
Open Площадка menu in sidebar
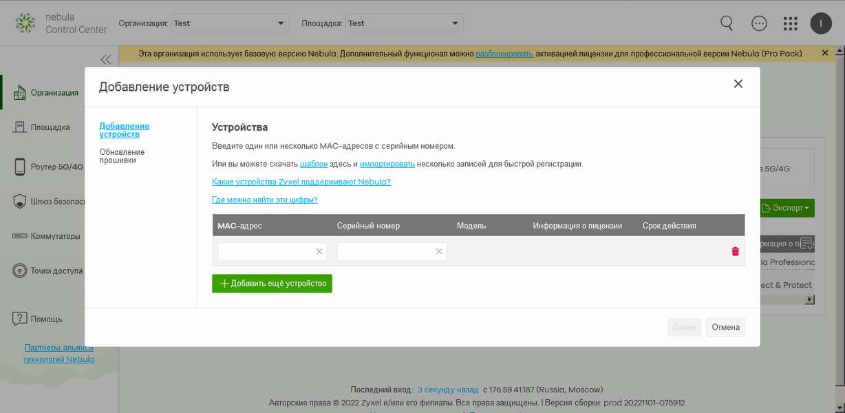[x=50, y=127]
